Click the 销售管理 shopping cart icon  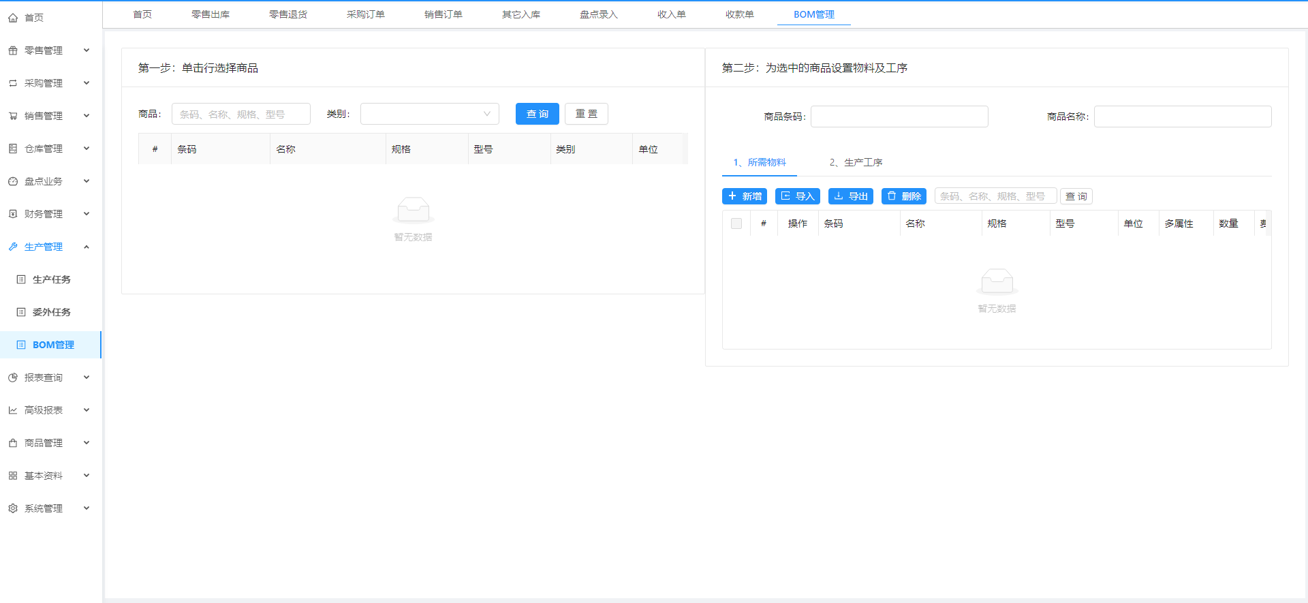[13, 116]
